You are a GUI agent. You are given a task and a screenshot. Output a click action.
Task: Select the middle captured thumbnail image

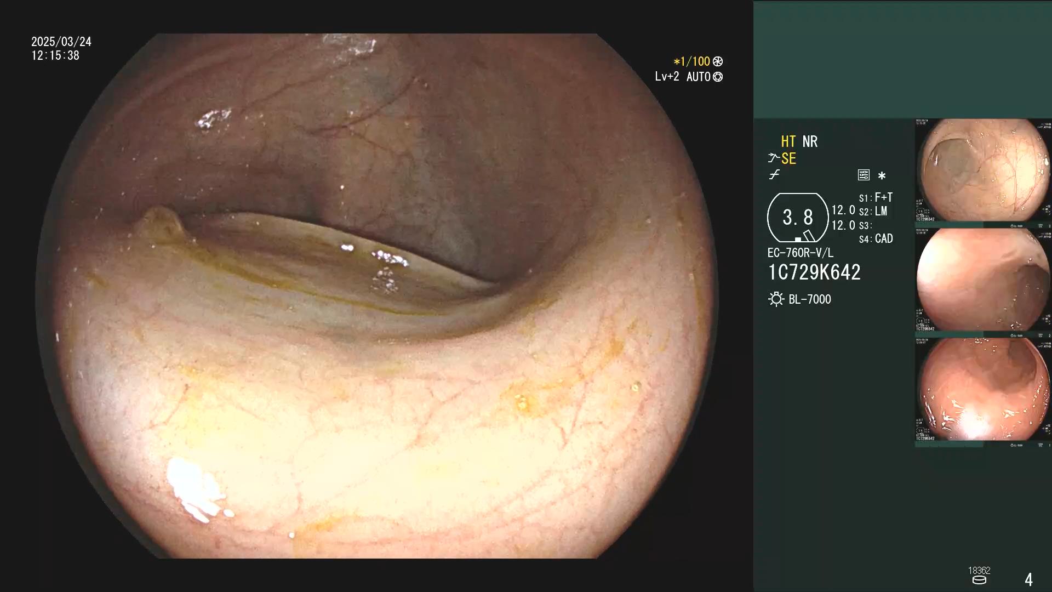point(983,280)
